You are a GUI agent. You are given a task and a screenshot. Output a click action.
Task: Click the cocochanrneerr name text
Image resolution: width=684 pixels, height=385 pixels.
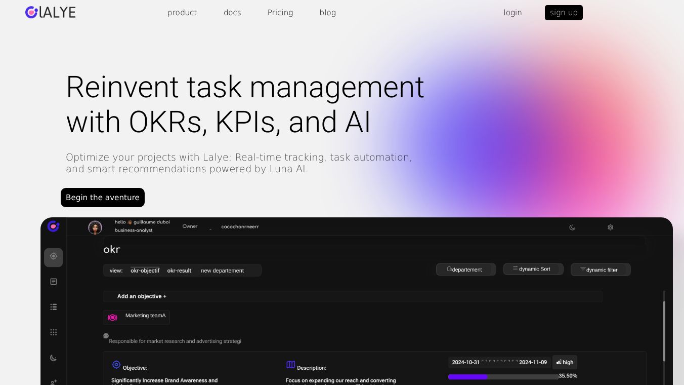[x=240, y=227]
